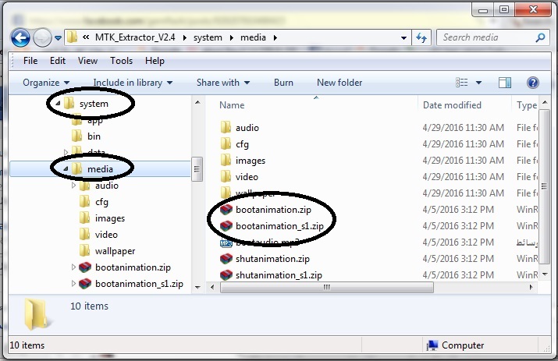Viewport: 558px width, 361px height.
Task: Sort by the Name column header
Action: (x=232, y=105)
